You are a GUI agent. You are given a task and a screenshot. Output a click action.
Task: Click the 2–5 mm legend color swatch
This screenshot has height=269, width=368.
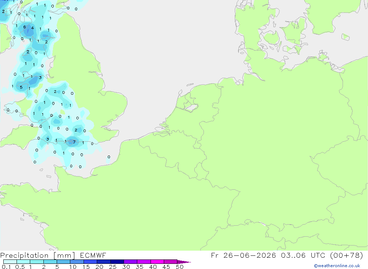click(x=50, y=262)
